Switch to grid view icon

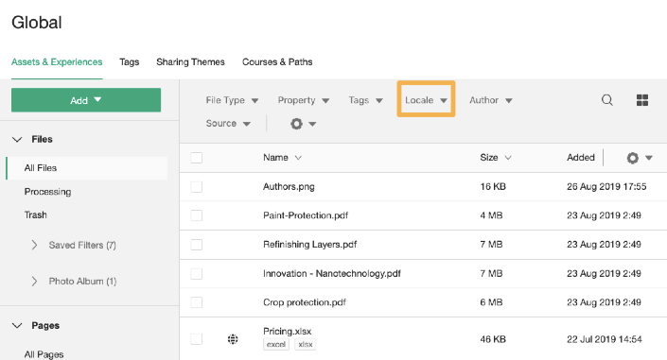coord(641,100)
